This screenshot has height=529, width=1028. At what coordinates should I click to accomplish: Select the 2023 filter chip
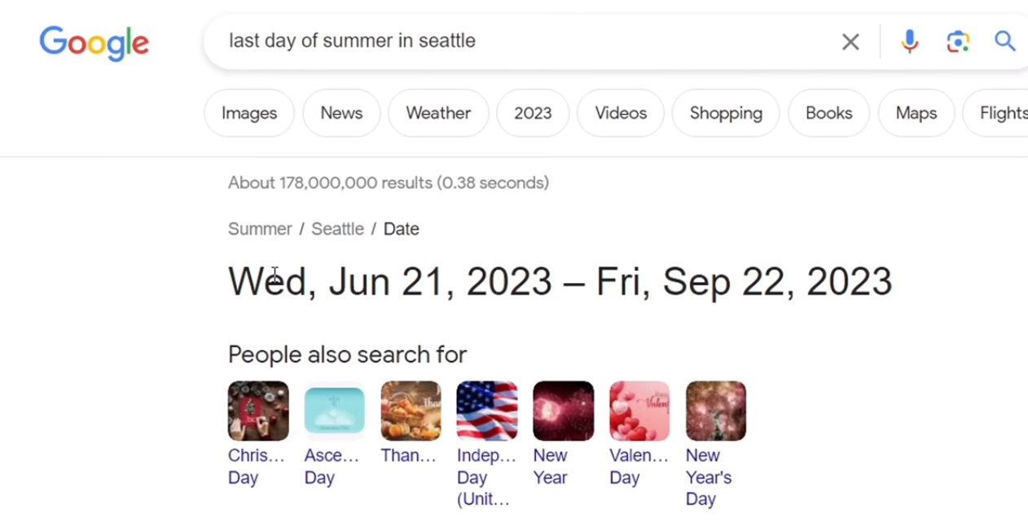(533, 113)
